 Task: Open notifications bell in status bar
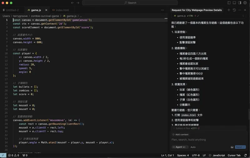246,155
